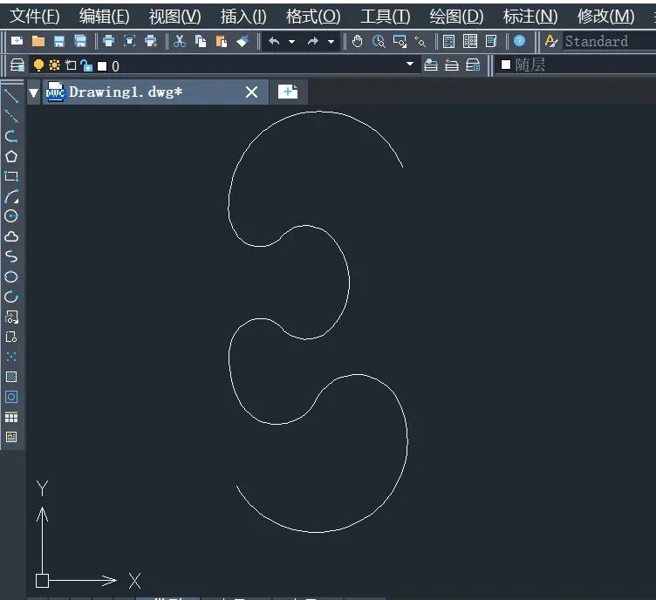
Task: Click the Match Properties brush icon
Action: pyautogui.click(x=243, y=41)
